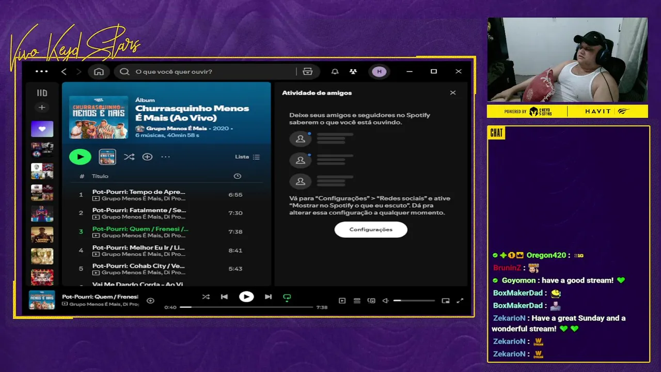Screen dimensions: 661x372
Task: Open connect to a device icon
Action: coord(371,301)
